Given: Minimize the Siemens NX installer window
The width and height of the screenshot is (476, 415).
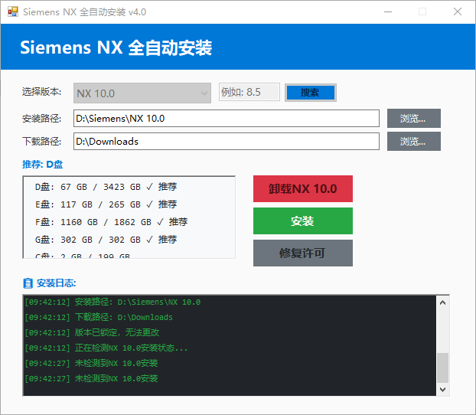Looking at the screenshot, I should [388, 11].
